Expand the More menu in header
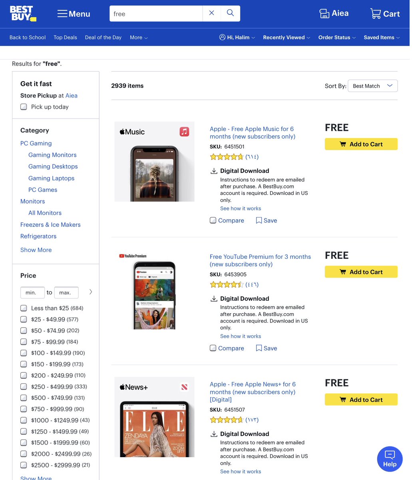 [139, 37]
